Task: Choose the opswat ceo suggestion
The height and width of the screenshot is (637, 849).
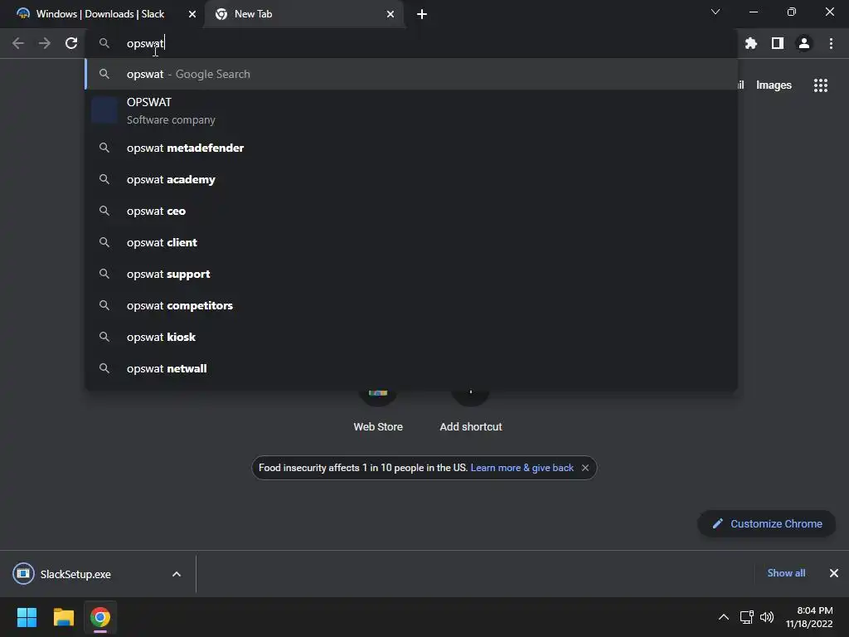Action: (x=411, y=211)
